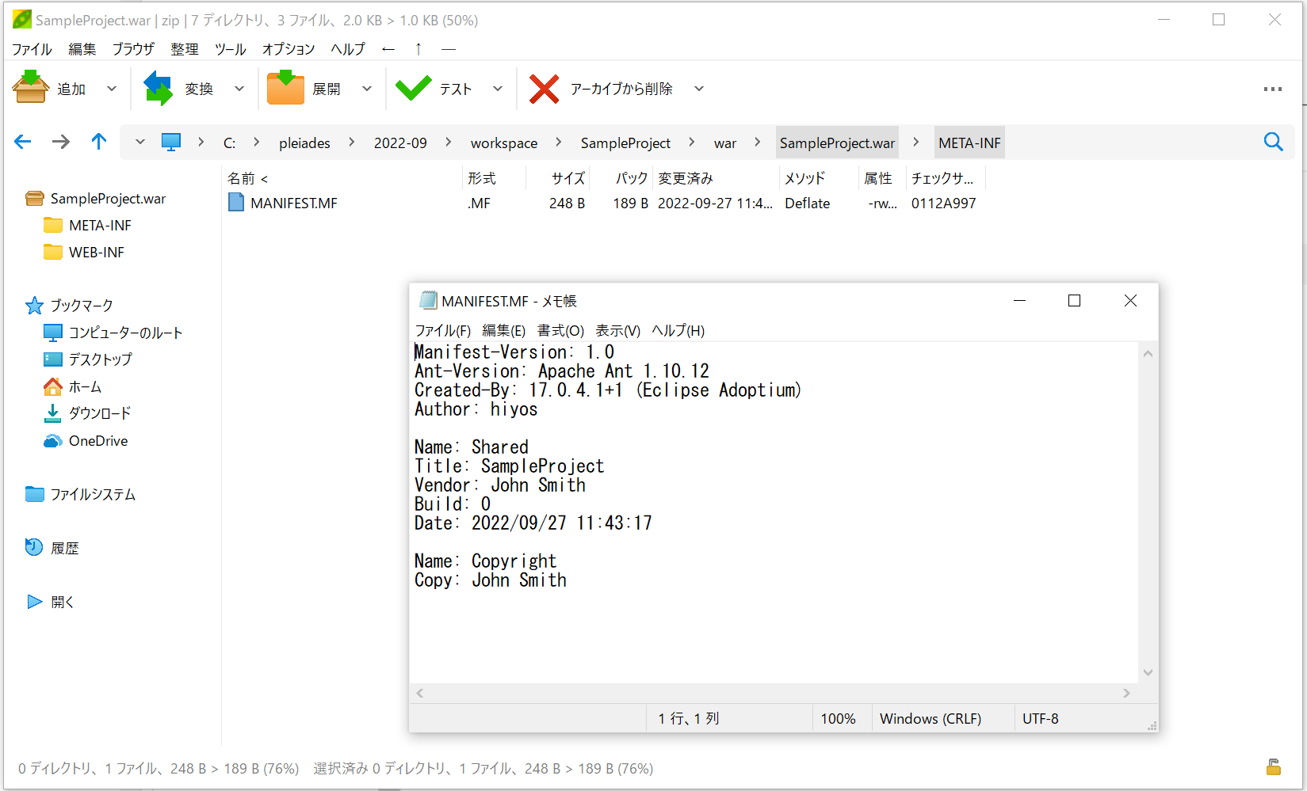The image size is (1307, 791).
Task: Click the META-INF breadcrumb segment
Action: click(x=969, y=143)
